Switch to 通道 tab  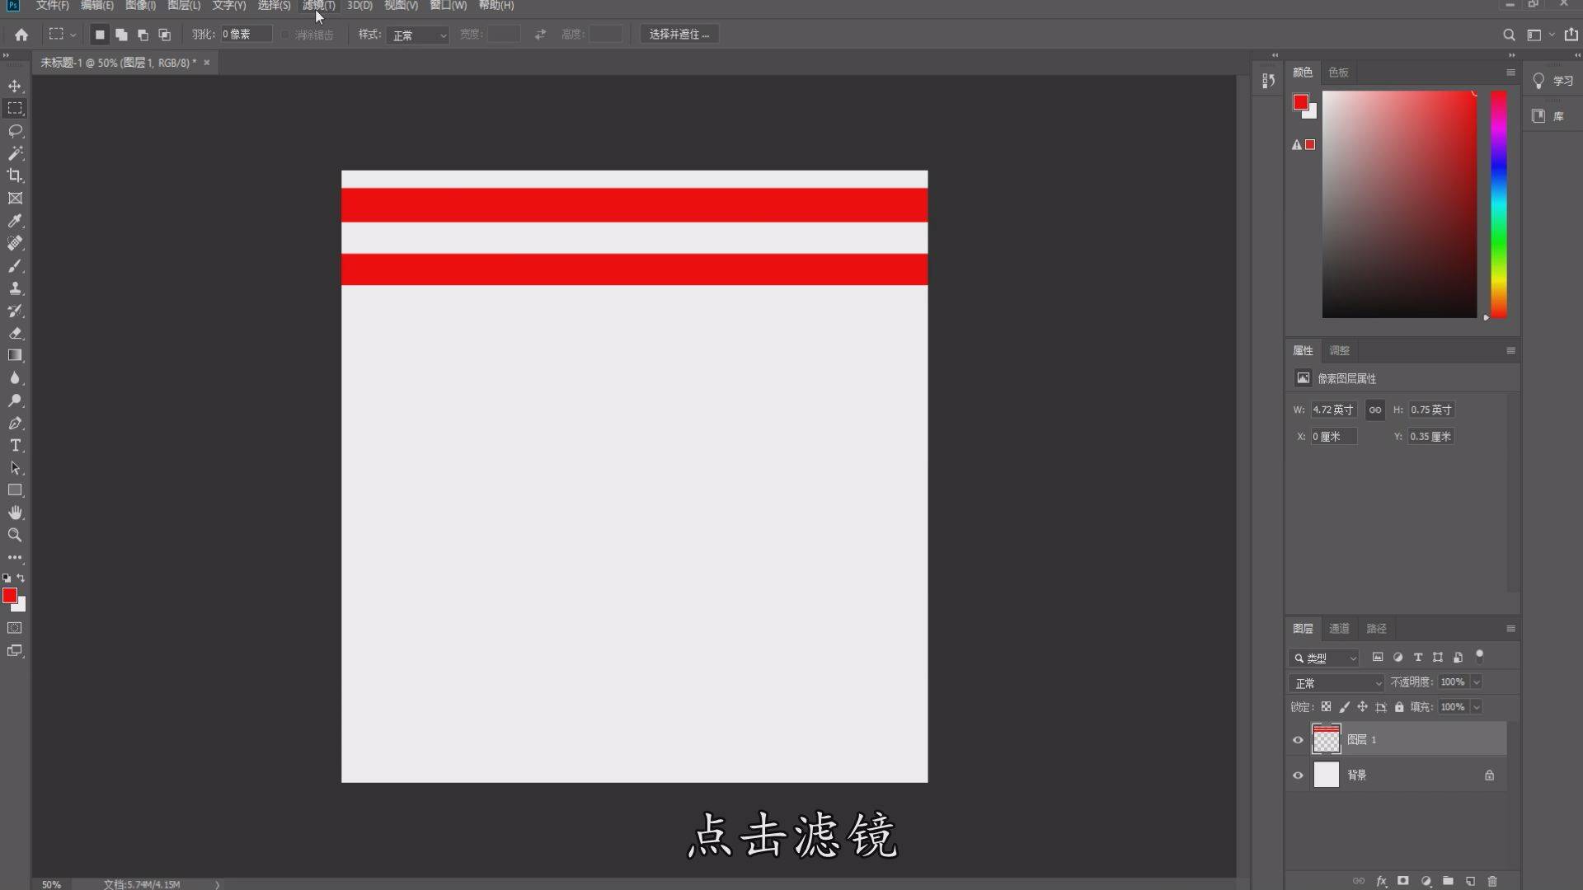pos(1340,628)
